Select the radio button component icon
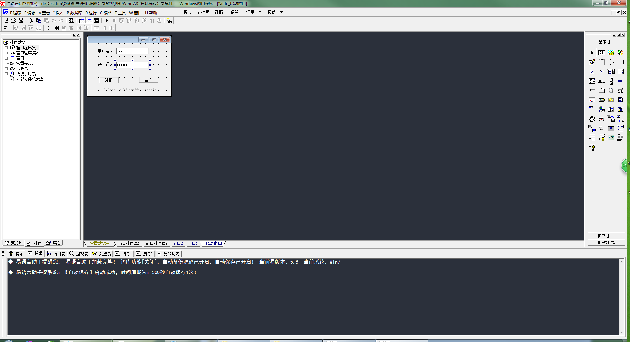The height and width of the screenshot is (342, 630). tap(601, 71)
